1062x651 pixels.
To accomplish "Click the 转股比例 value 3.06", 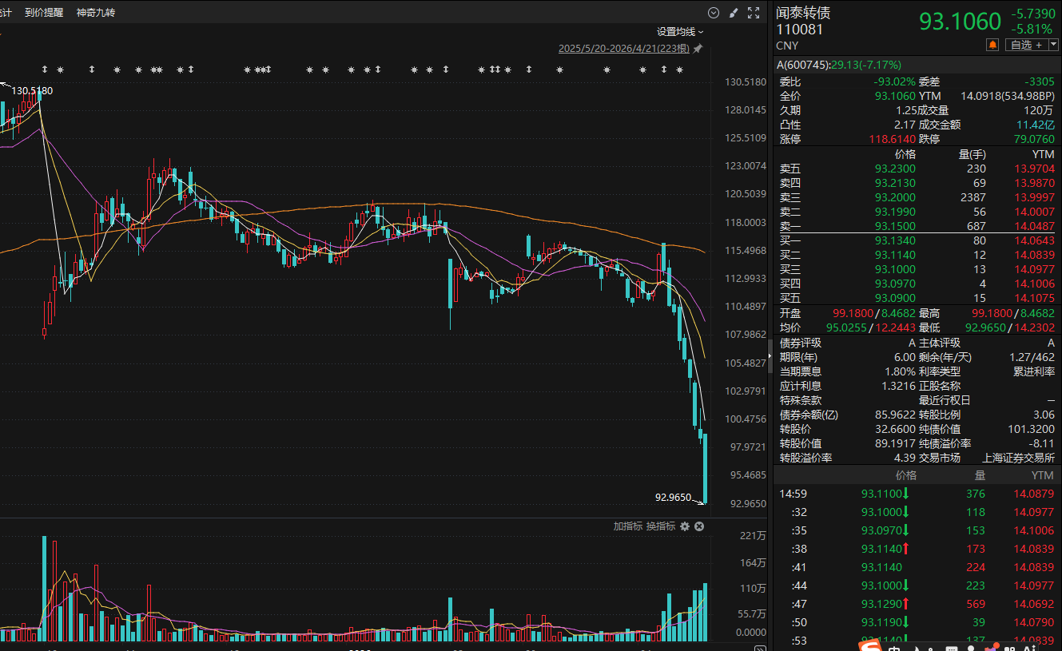I will [x=1044, y=415].
